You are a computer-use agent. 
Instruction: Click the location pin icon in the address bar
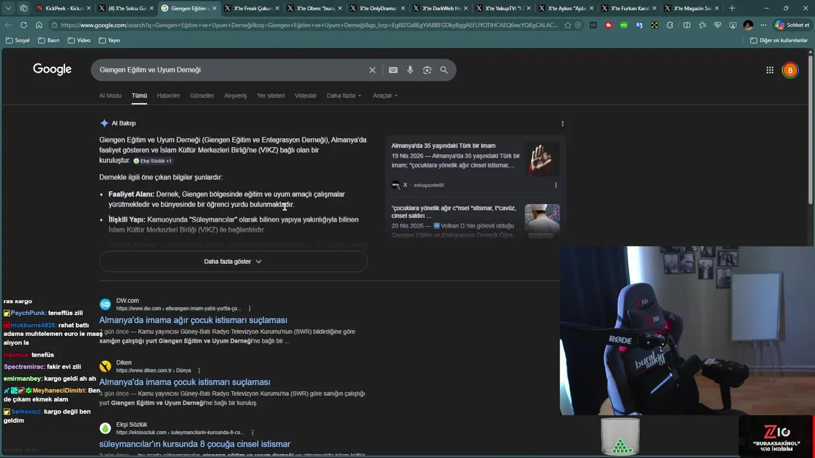tap(578, 25)
